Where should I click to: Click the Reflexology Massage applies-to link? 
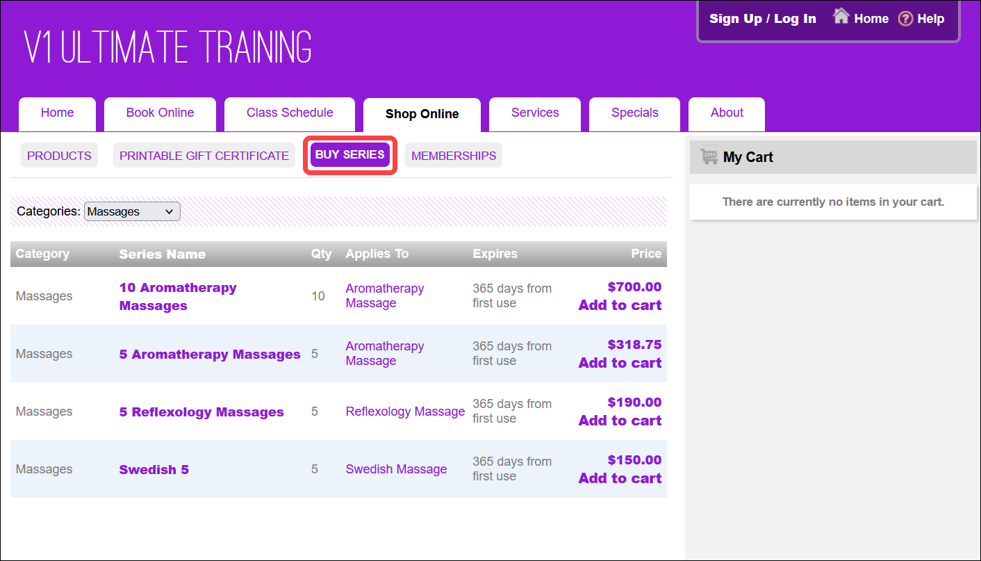tap(405, 412)
